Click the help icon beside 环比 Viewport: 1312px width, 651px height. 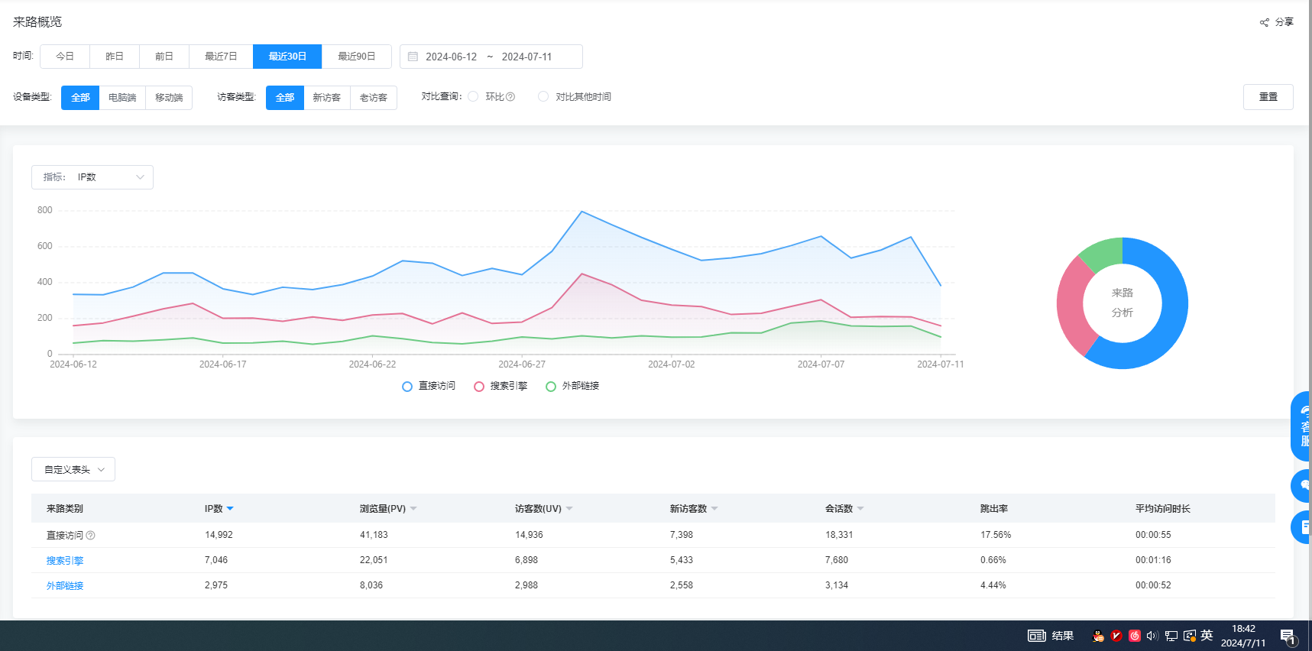[x=510, y=97]
